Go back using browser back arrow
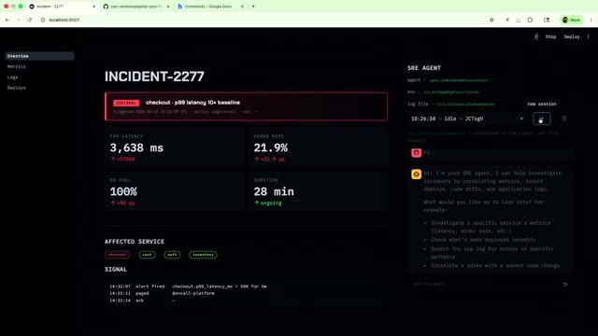598x336 pixels. (7, 20)
